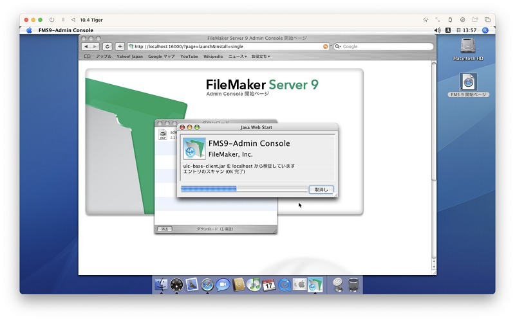Select FMS 9 開始ページ desktop icon
515x320 pixels.
(469, 85)
